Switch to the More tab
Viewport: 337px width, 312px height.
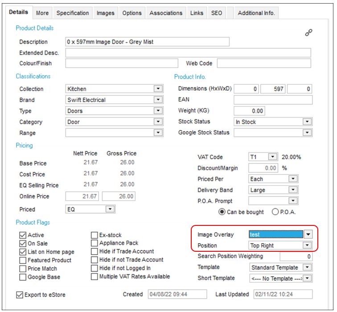42,13
